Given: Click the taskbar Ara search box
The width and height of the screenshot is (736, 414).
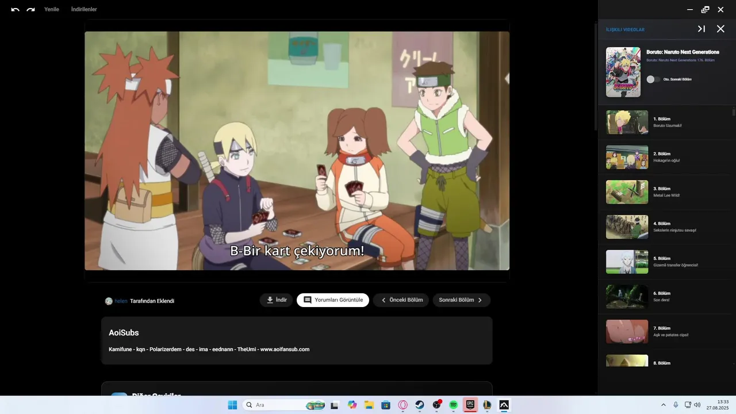Looking at the screenshot, I should point(284,405).
